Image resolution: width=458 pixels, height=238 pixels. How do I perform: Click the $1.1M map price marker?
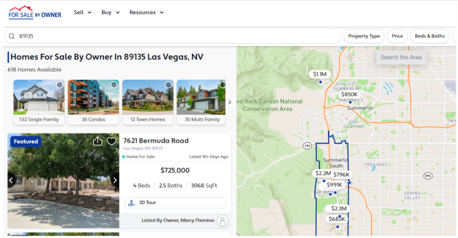pos(320,74)
